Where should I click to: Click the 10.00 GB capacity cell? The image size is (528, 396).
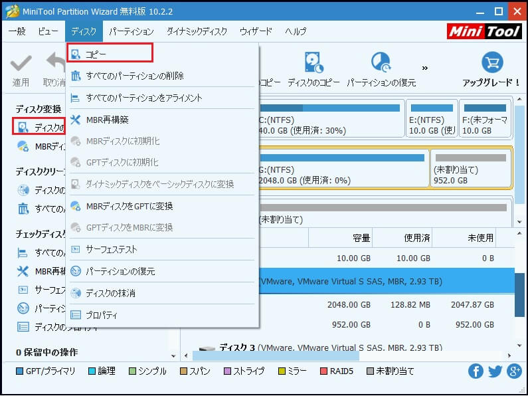(x=353, y=258)
